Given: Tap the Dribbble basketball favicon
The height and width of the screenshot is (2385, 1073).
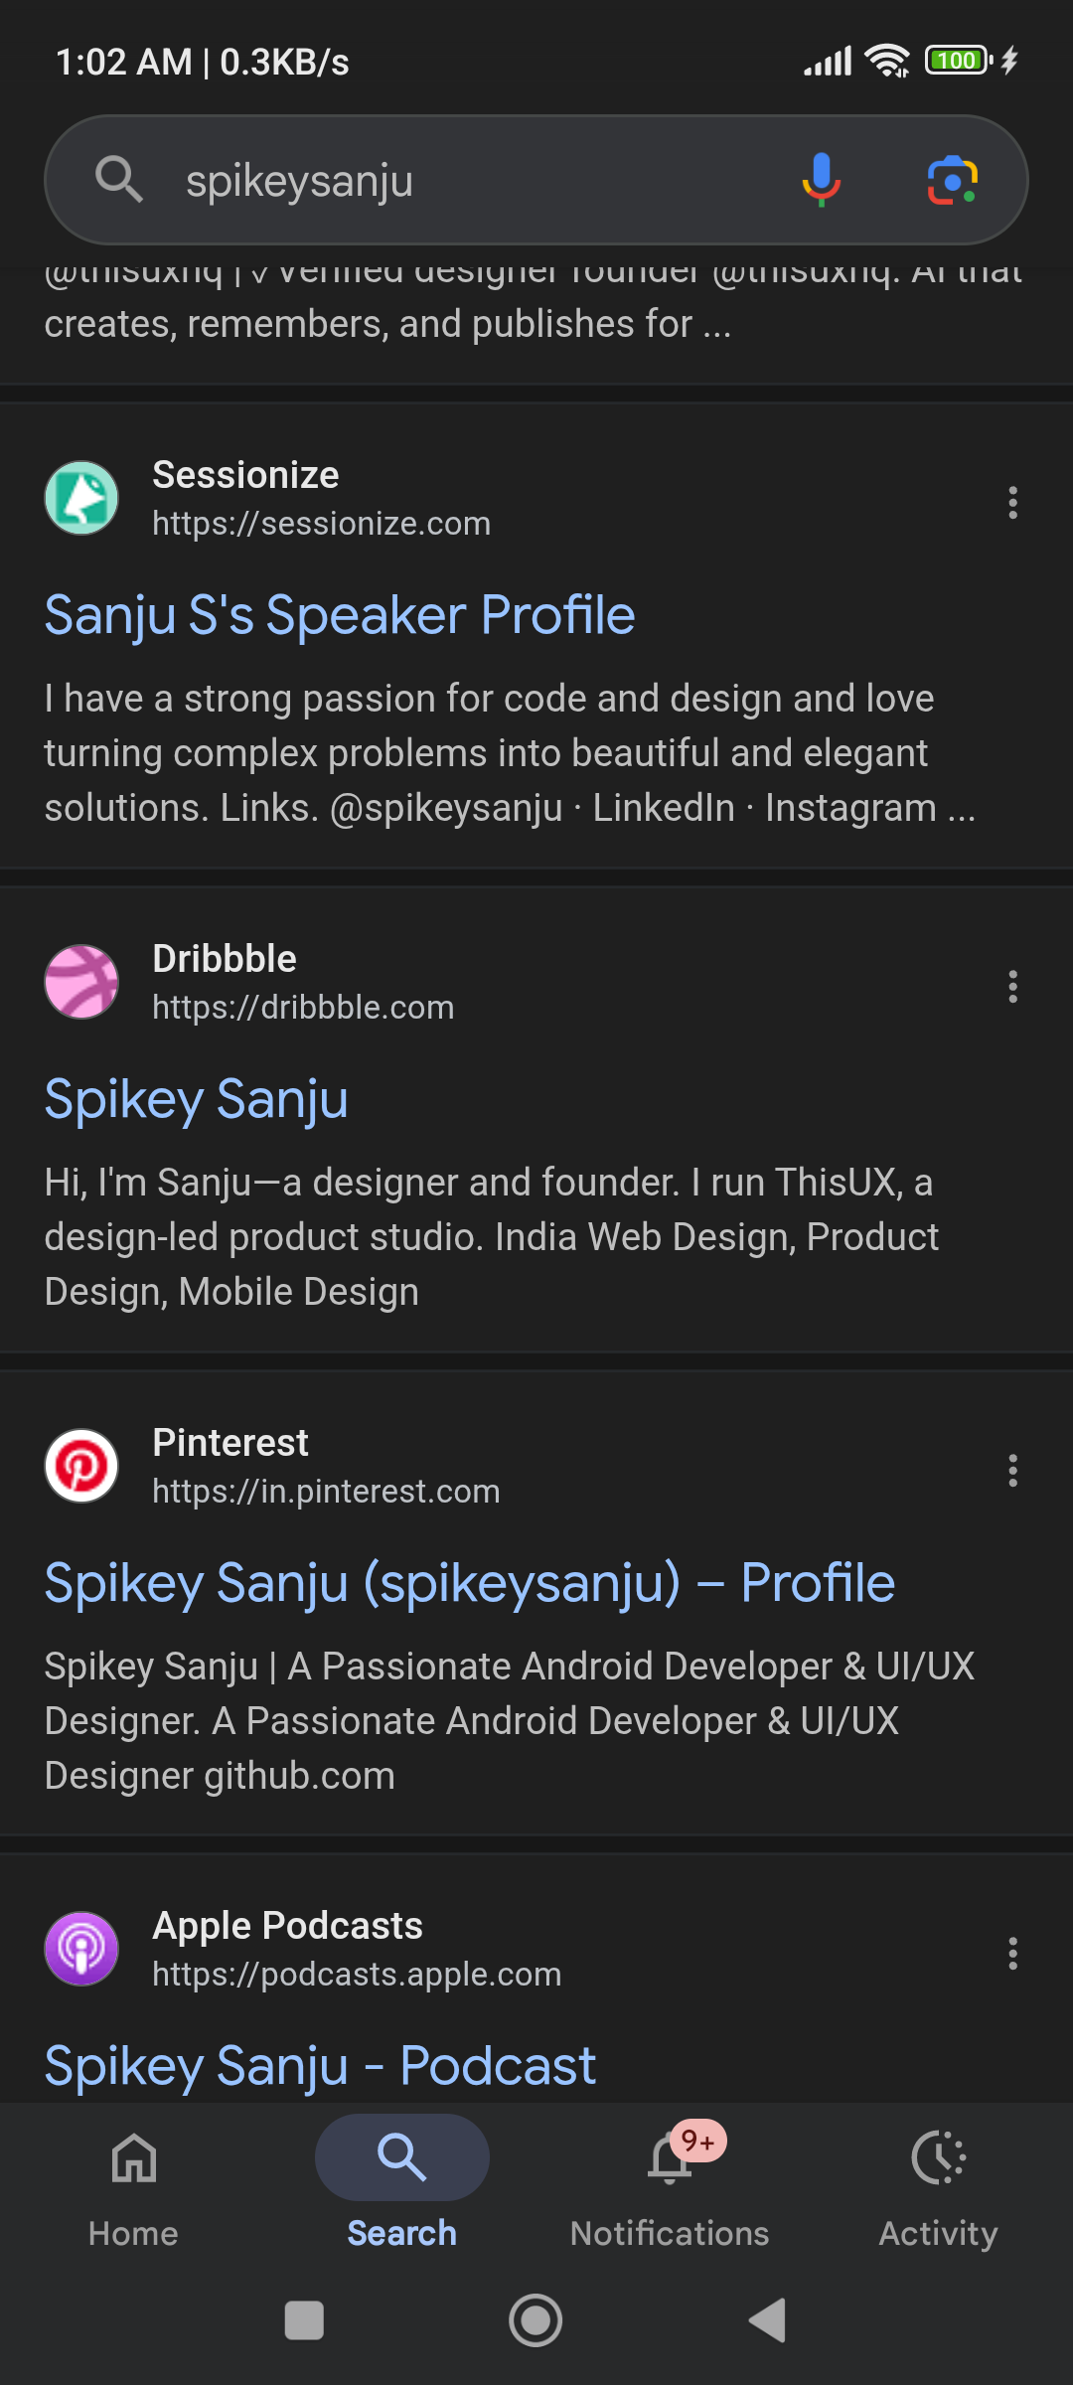Looking at the screenshot, I should [x=81, y=982].
